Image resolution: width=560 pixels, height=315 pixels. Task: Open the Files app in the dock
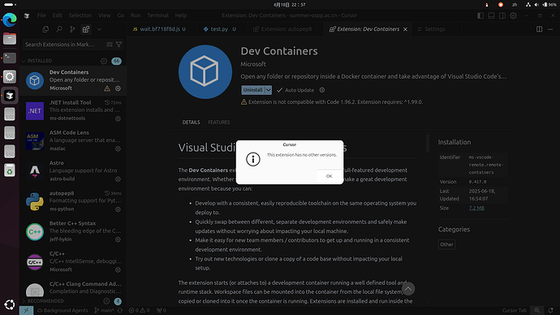click(10, 39)
